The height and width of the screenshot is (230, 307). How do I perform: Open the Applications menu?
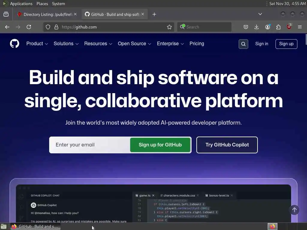pyautogui.click(x=21, y=4)
